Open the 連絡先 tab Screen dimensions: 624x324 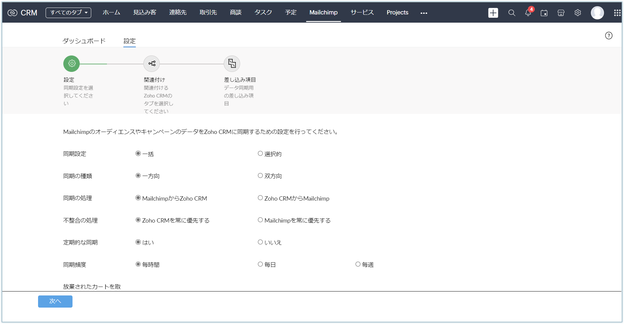178,12
